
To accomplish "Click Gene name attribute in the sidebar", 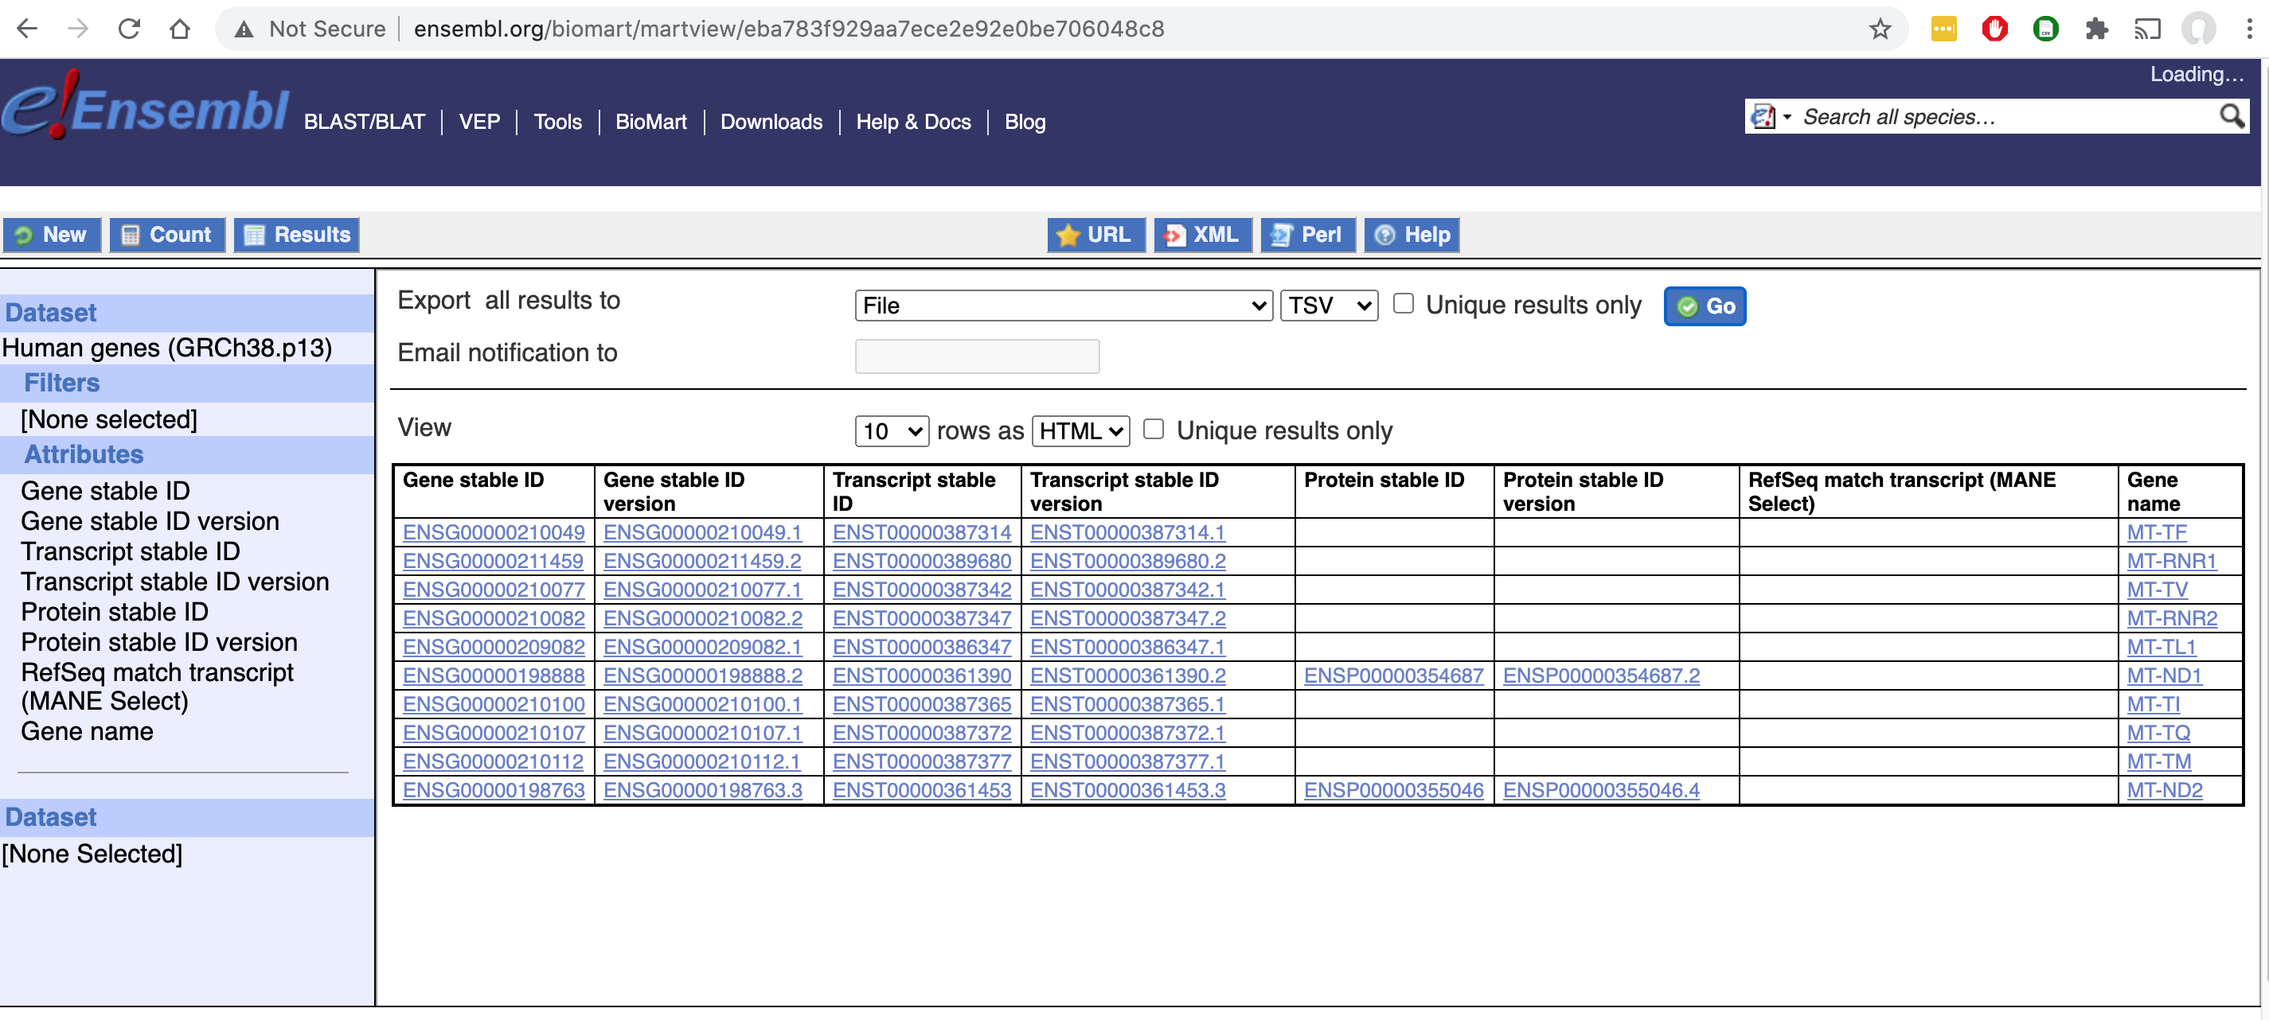I will click(86, 731).
